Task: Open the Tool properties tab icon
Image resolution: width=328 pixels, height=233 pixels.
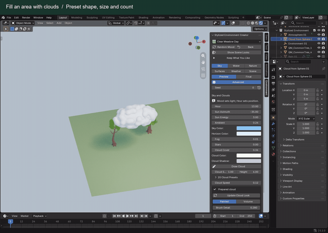Action: coord(273,70)
